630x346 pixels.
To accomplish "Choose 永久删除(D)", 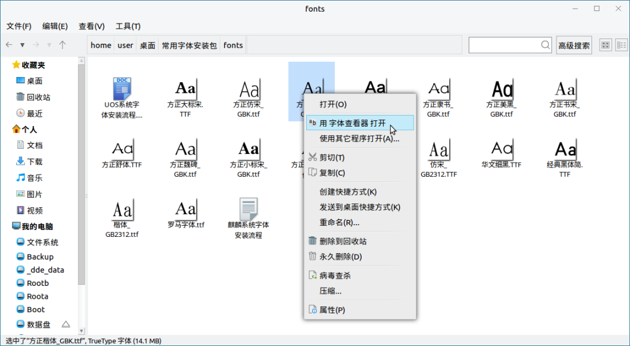I will pyautogui.click(x=360, y=256).
